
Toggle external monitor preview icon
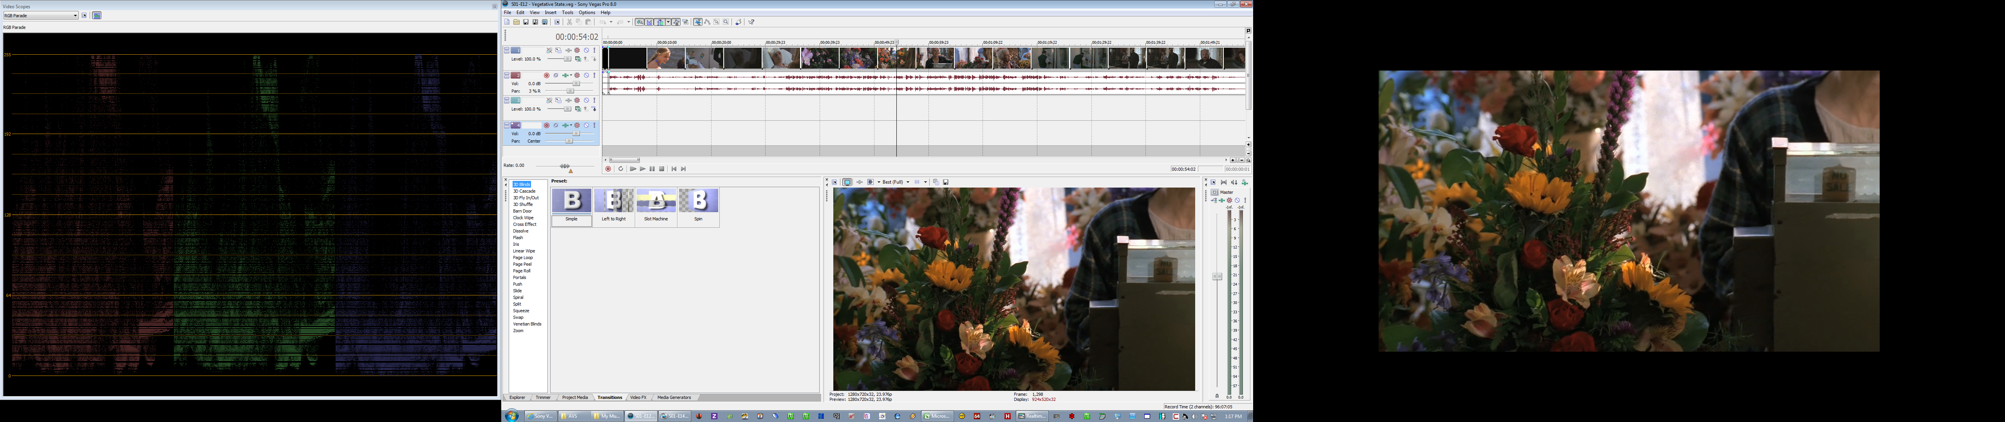(847, 182)
